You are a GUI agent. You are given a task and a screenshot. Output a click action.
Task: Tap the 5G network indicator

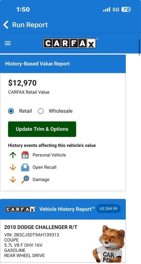pos(116,10)
